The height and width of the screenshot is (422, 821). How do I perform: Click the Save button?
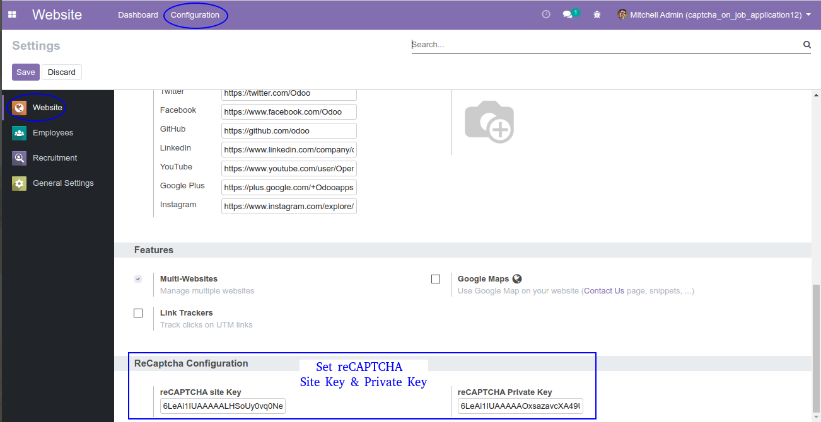26,72
